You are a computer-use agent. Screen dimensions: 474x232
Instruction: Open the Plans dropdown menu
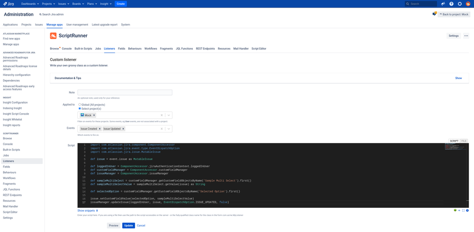tap(92, 4)
